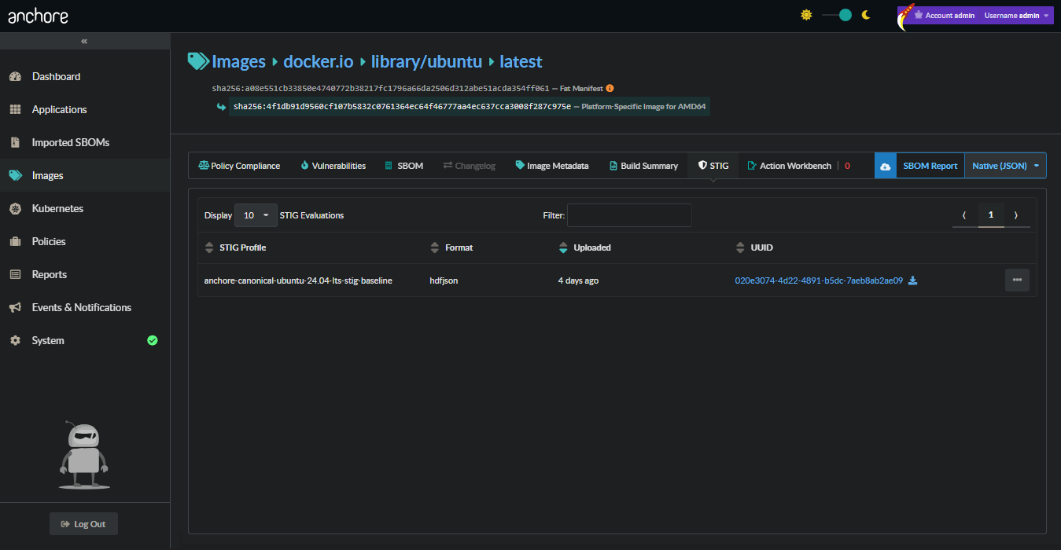
Task: Open the row actions ellipsis menu
Action: pyautogui.click(x=1017, y=280)
